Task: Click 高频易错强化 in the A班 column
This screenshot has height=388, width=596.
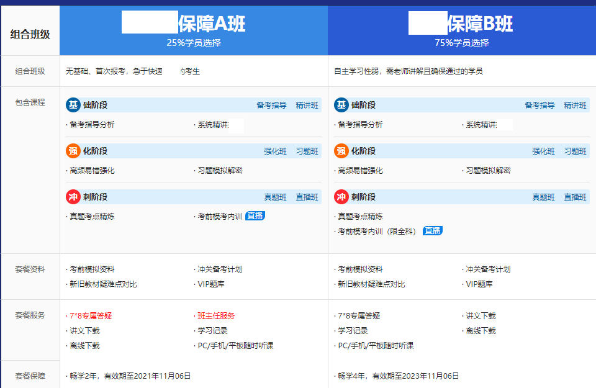Action: pos(92,171)
